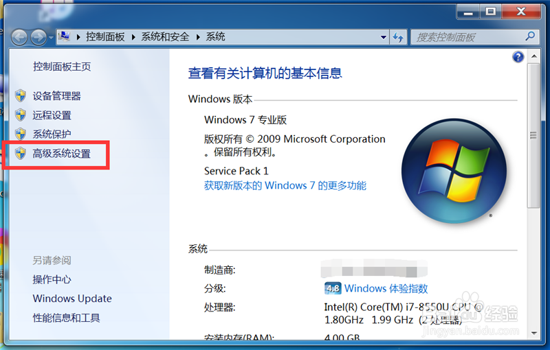The width and height of the screenshot is (550, 350).
Task: Click the refresh button beside address bar
Action: tap(398, 37)
